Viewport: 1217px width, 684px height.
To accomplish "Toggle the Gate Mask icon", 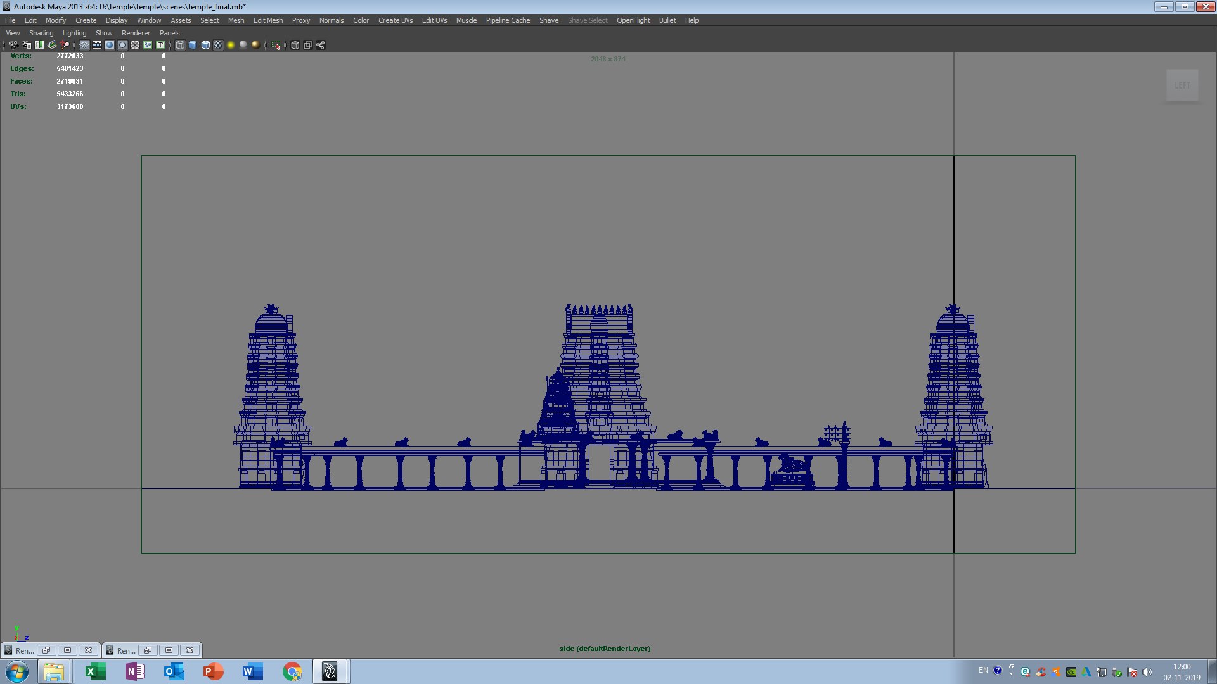I will (122, 45).
